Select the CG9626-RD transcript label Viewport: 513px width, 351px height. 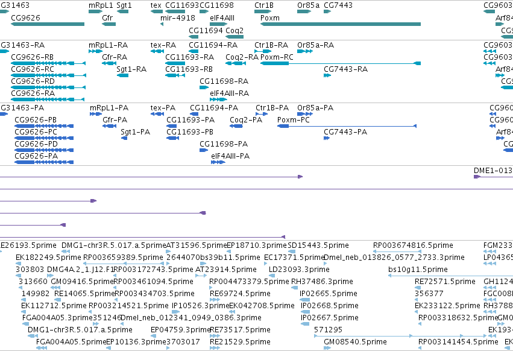(x=33, y=81)
